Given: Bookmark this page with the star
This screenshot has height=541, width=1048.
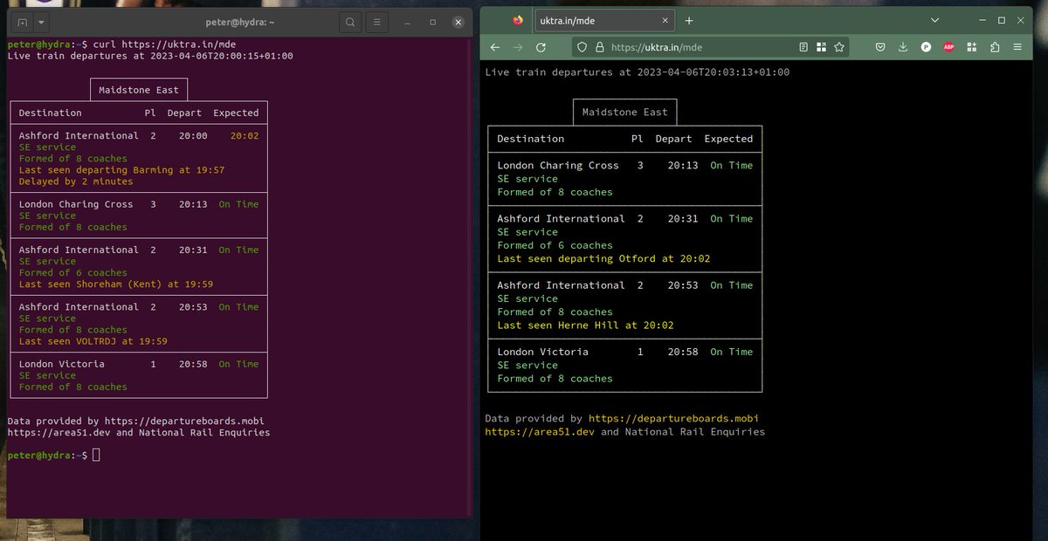Looking at the screenshot, I should [x=839, y=47].
